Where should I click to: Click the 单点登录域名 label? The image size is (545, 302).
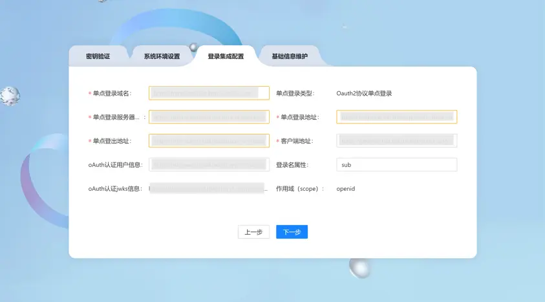coord(112,93)
